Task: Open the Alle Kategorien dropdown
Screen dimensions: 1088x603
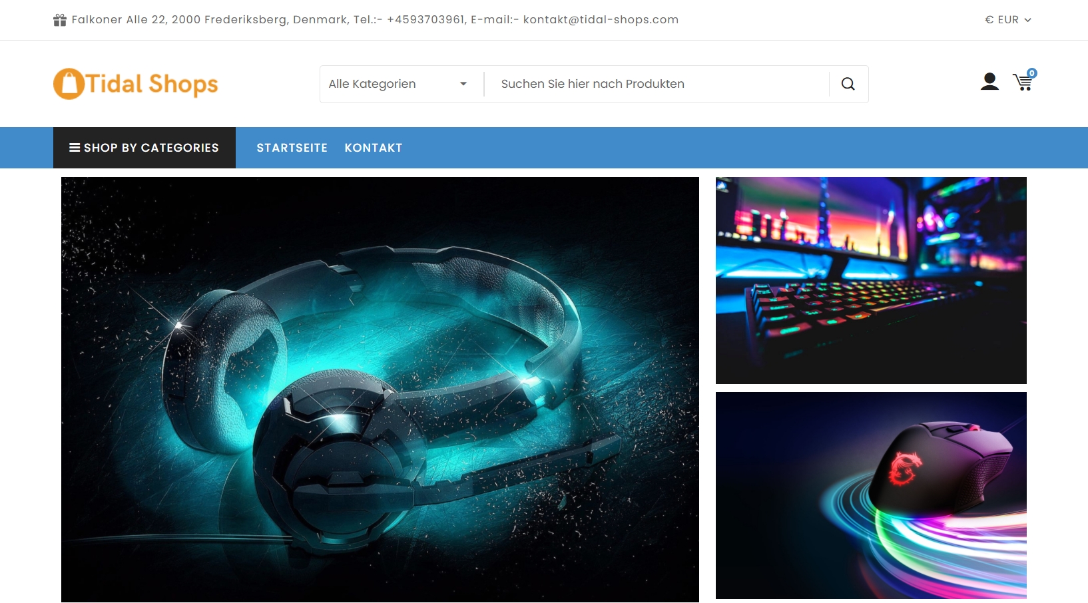Action: [398, 84]
